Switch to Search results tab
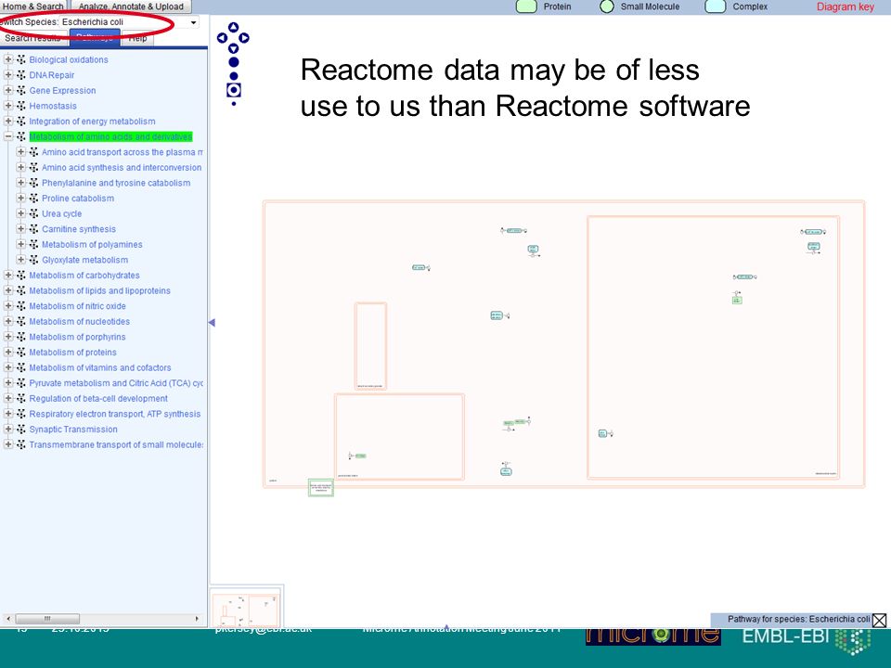This screenshot has height=668, width=891. tap(33, 39)
